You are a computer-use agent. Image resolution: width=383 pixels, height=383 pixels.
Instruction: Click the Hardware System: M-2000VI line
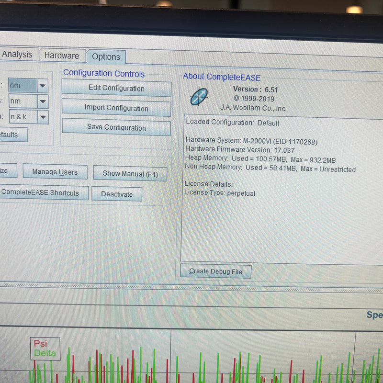point(251,141)
